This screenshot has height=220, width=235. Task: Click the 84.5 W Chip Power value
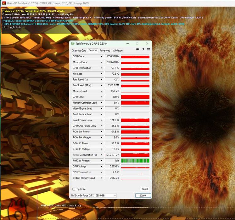pyautogui.click(x=112, y=126)
